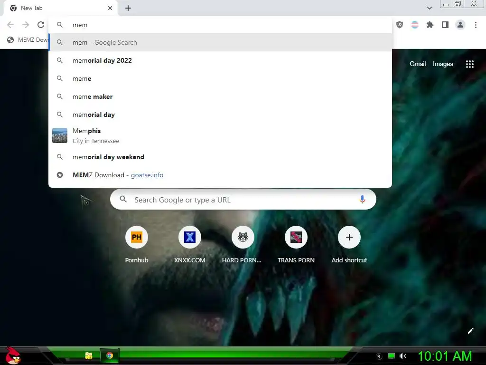Open the profile avatar menu
The height and width of the screenshot is (365, 486).
460,25
